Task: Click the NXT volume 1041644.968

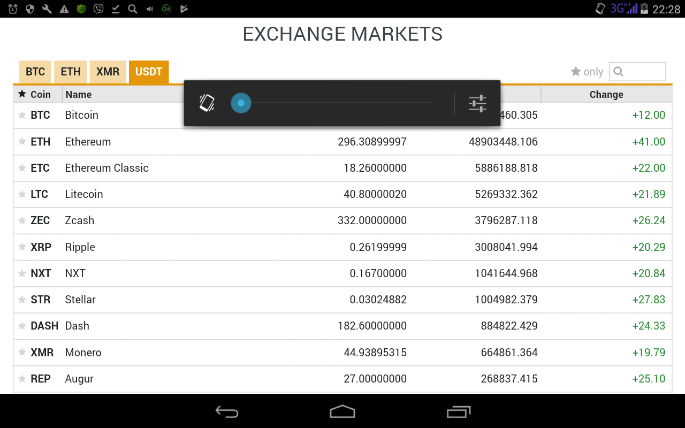Action: tap(506, 273)
